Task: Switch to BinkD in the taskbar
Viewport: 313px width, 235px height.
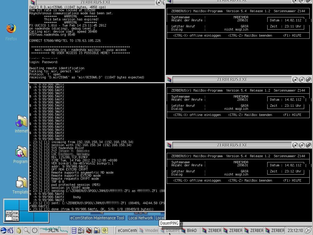Action: (190, 230)
